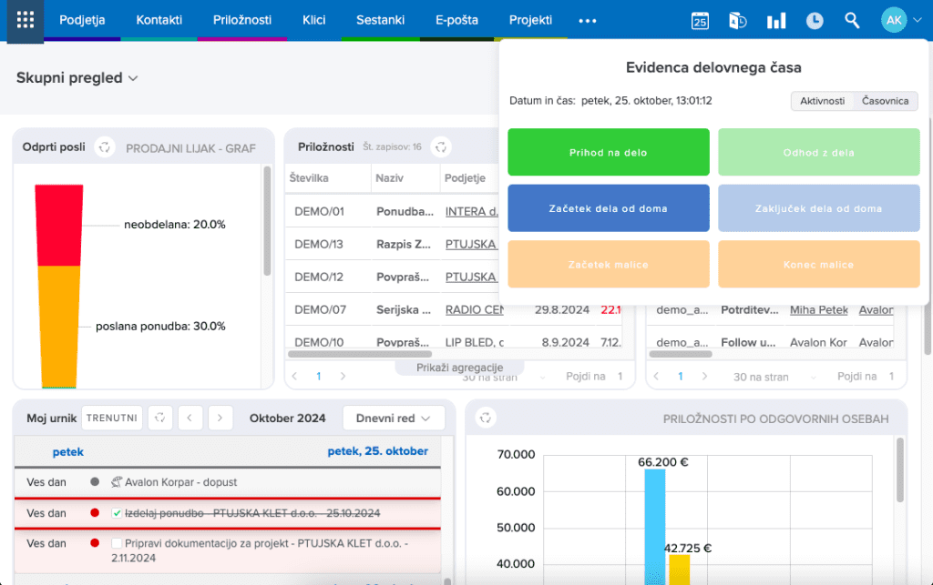Uncheck the completed Izdelaj ponudbo task

coord(117,513)
